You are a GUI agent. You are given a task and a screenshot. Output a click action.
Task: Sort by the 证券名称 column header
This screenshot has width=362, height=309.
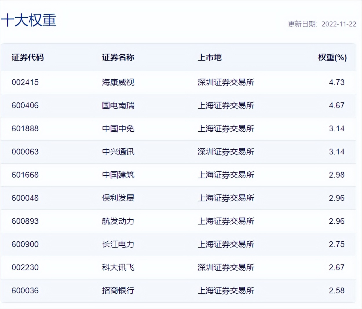click(118, 58)
